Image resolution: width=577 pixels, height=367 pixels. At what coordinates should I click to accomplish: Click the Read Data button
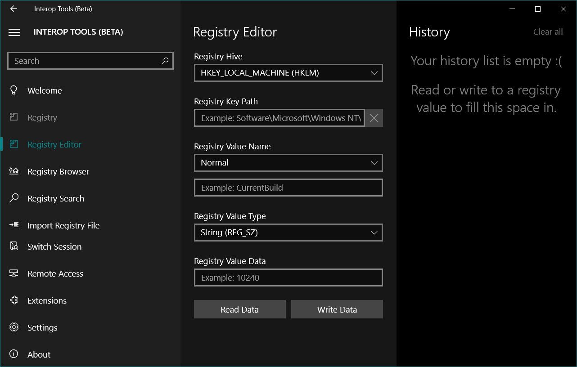point(240,309)
